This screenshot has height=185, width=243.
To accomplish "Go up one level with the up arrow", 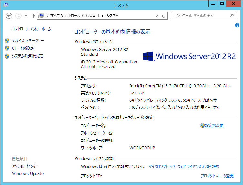I will [x=33, y=16].
